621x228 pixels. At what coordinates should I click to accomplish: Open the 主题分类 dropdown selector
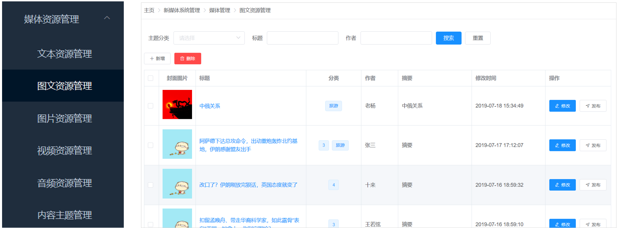(209, 38)
